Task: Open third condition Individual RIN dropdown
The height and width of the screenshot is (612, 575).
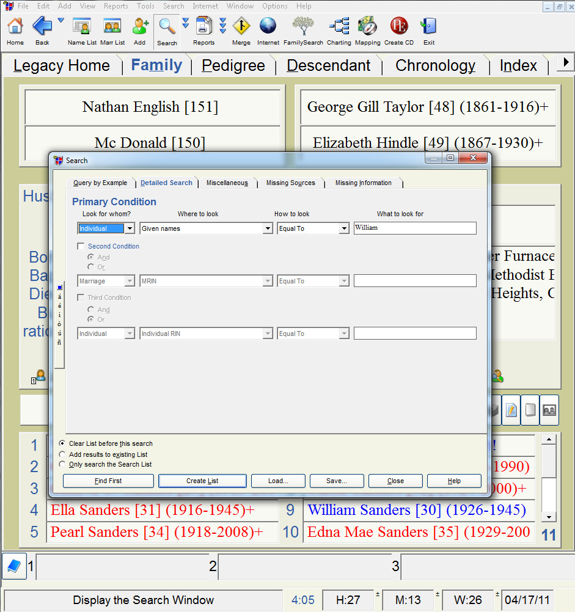Action: tap(268, 333)
